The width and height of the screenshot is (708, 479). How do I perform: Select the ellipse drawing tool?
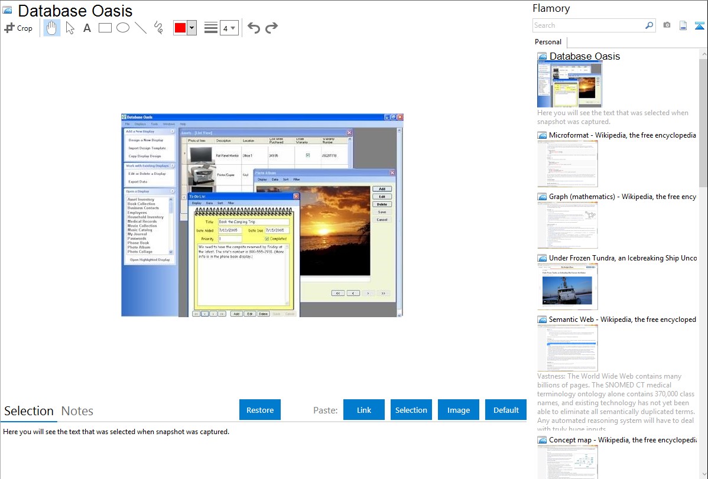pos(123,28)
